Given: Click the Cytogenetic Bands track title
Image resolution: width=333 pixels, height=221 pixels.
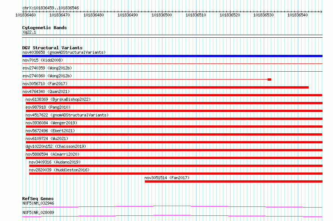Looking at the screenshot, I should (x=45, y=28).
